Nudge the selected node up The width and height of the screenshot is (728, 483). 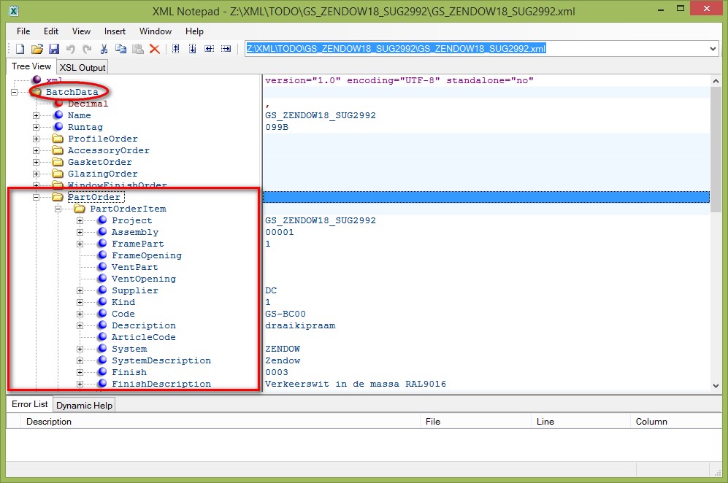point(175,49)
